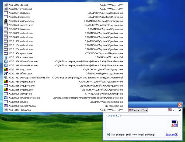
Task: Click the path B:\ProcessKO.exe
Action: pos(114,106)
